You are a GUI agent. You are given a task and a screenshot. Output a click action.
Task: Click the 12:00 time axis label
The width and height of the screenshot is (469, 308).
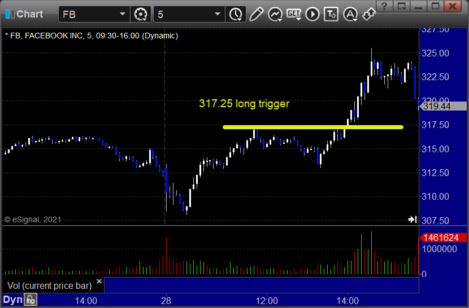[x=267, y=301]
